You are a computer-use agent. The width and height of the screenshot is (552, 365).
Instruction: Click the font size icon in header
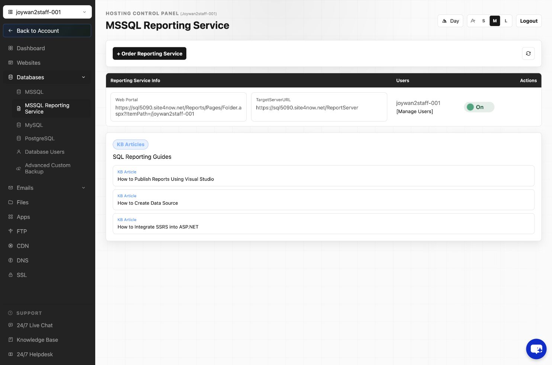point(473,21)
